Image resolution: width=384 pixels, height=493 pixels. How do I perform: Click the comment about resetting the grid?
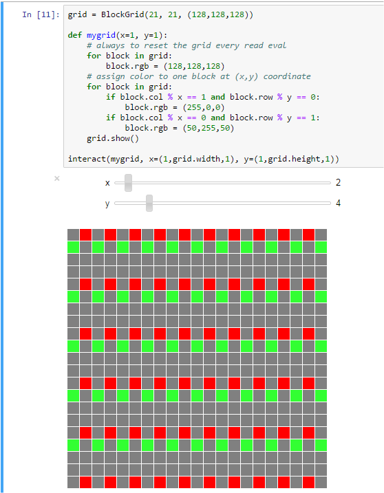click(x=186, y=45)
